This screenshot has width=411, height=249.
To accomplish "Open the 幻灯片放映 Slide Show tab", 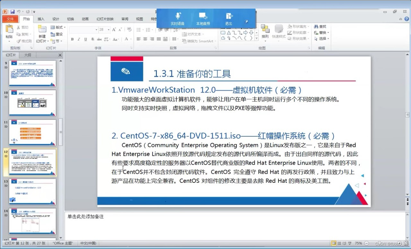I will [x=105, y=19].
